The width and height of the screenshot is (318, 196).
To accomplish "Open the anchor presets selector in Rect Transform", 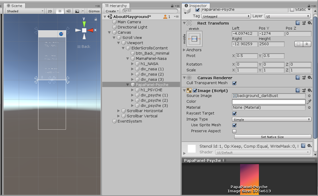I will tap(195, 39).
